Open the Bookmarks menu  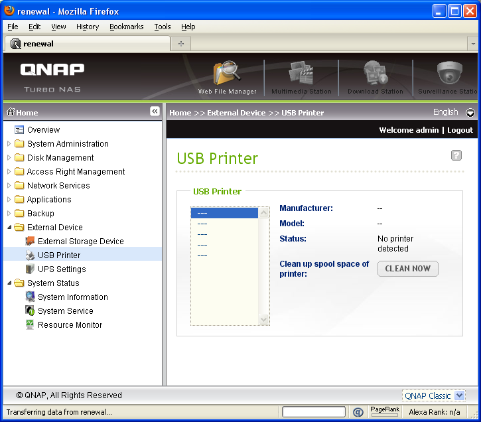tap(126, 27)
